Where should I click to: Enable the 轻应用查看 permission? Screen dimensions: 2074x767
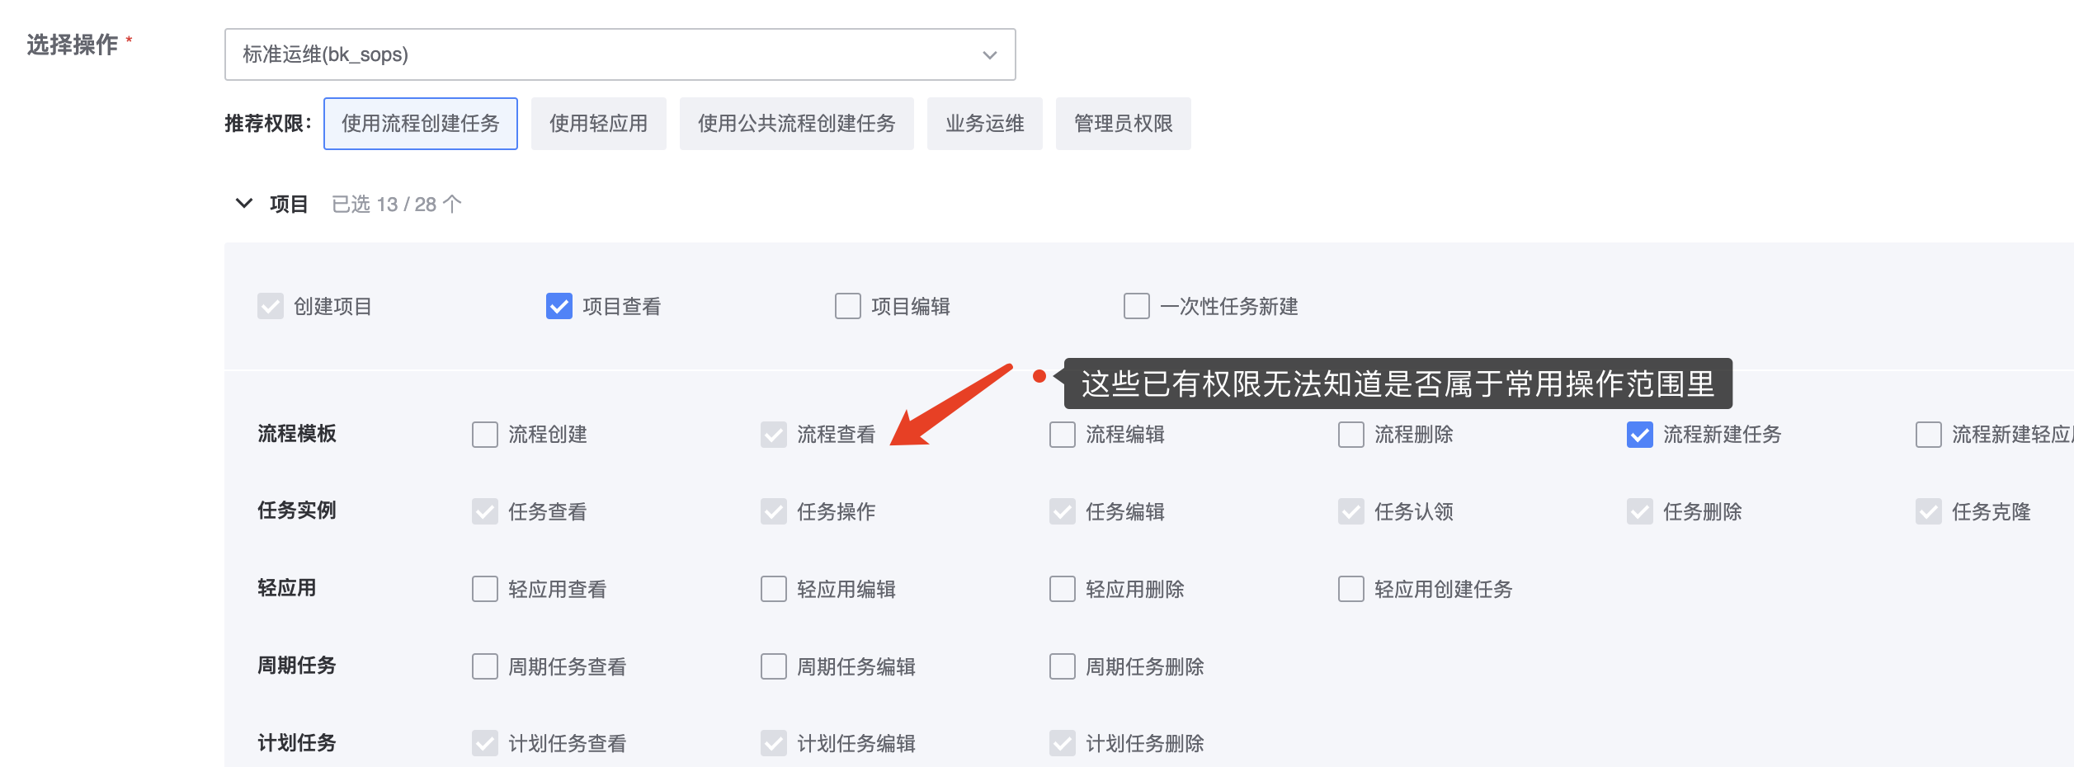pos(484,589)
